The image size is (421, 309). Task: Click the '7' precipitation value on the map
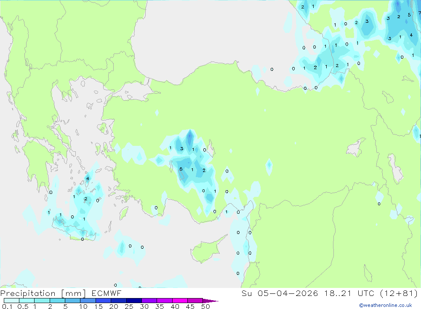coord(419,13)
